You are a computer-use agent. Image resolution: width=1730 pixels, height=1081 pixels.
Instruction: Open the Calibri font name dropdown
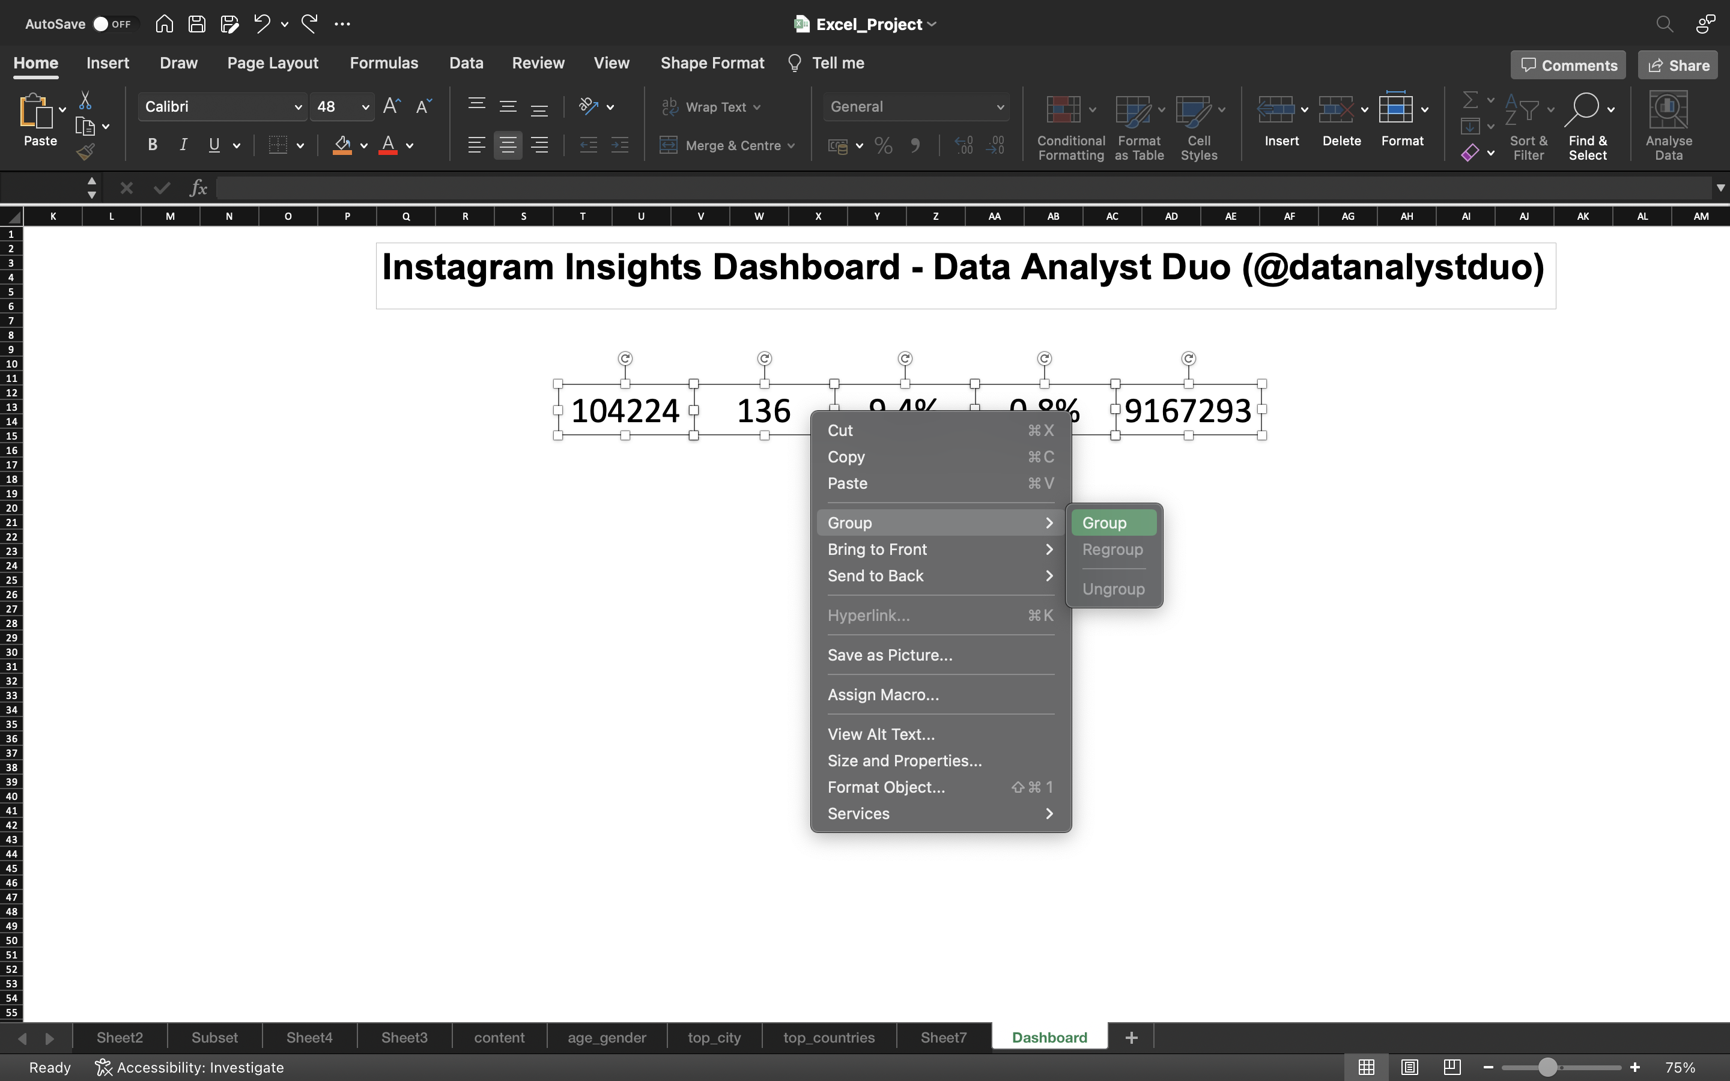point(297,106)
